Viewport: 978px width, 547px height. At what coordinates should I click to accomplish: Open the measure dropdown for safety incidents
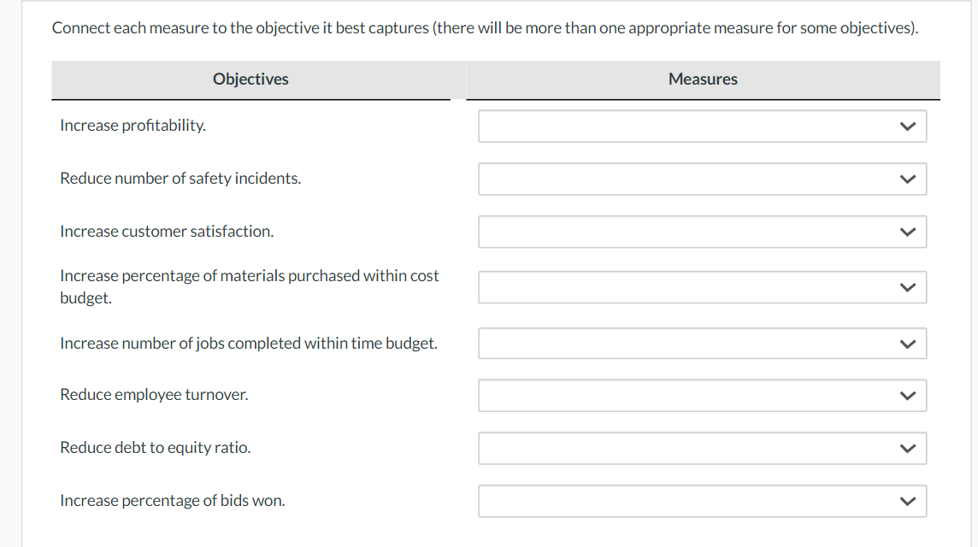702,179
